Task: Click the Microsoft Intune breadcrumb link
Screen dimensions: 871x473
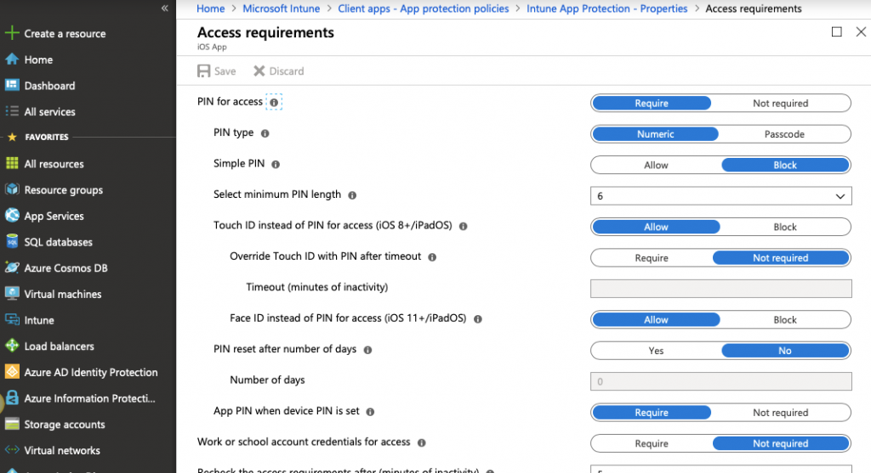Action: click(x=281, y=8)
